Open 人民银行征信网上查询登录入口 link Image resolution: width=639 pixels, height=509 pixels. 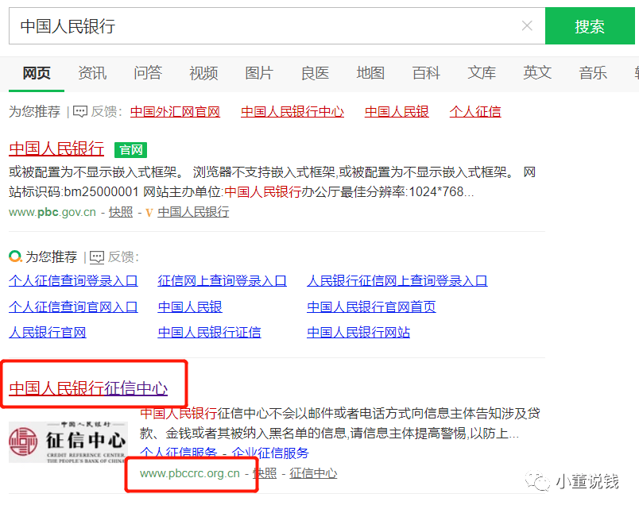pyautogui.click(x=397, y=281)
